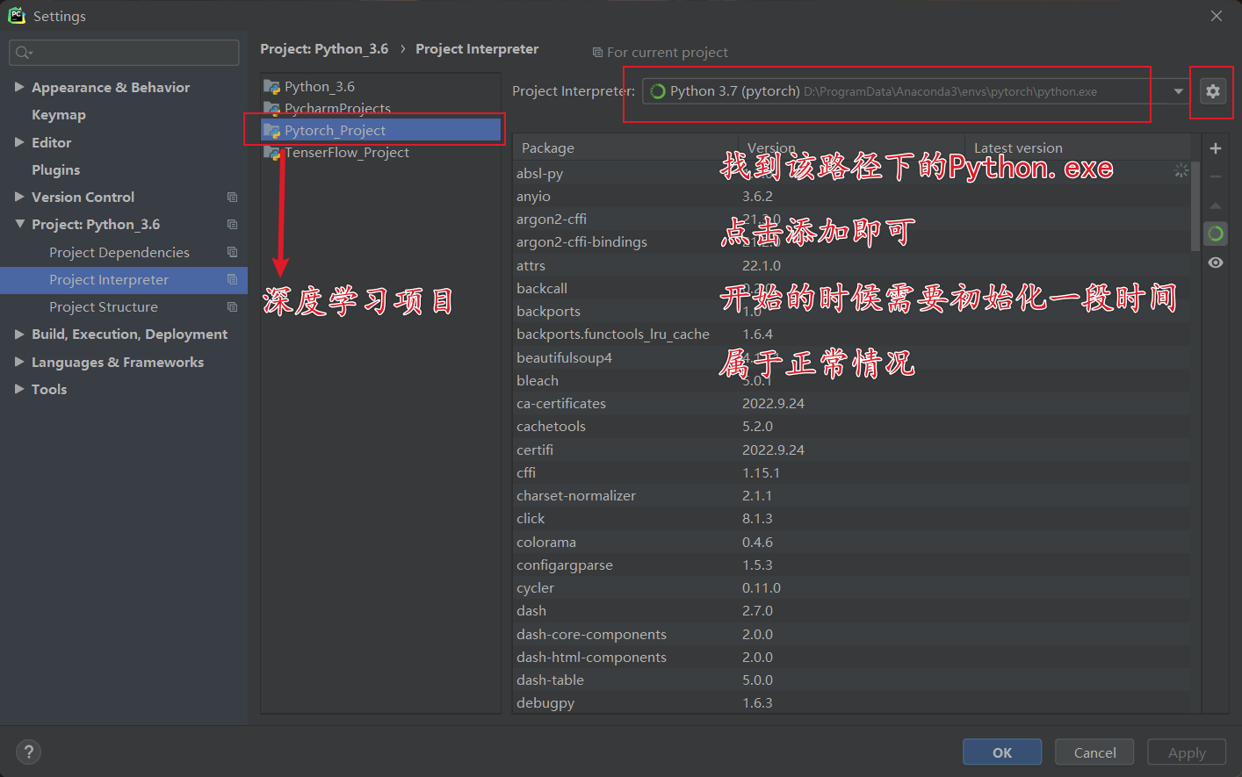Add a package with the plus icon
The image size is (1242, 777).
[1216, 148]
